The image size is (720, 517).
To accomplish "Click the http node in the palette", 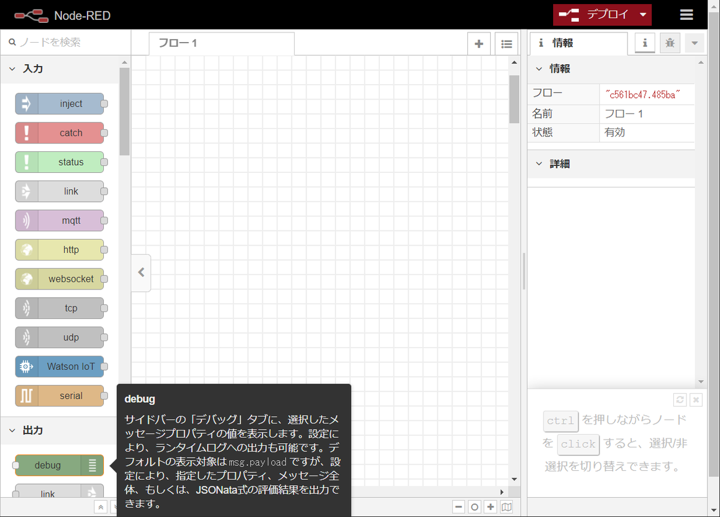I will point(60,250).
